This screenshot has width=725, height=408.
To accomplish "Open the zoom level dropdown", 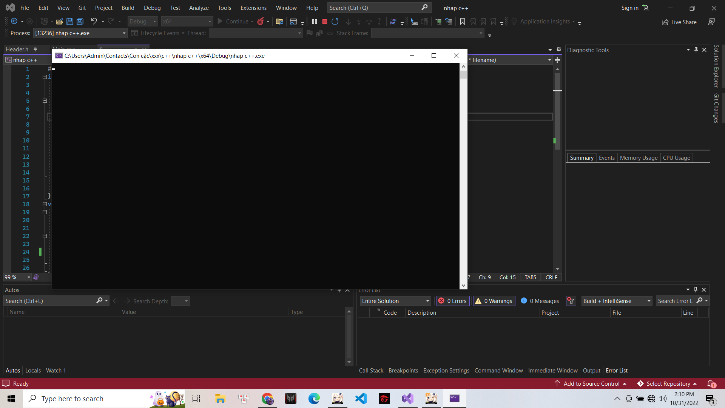I will 29,277.
